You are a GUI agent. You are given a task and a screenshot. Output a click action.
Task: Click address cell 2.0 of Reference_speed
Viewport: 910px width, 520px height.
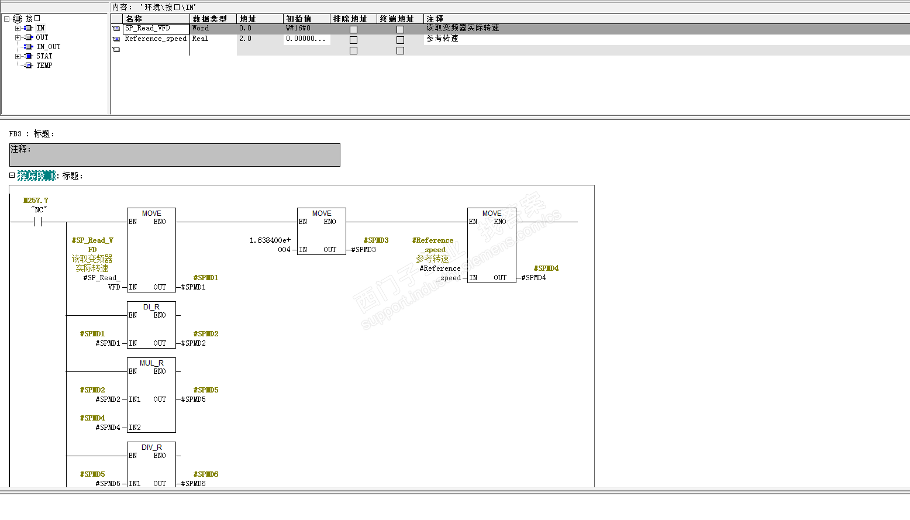[x=260, y=39]
